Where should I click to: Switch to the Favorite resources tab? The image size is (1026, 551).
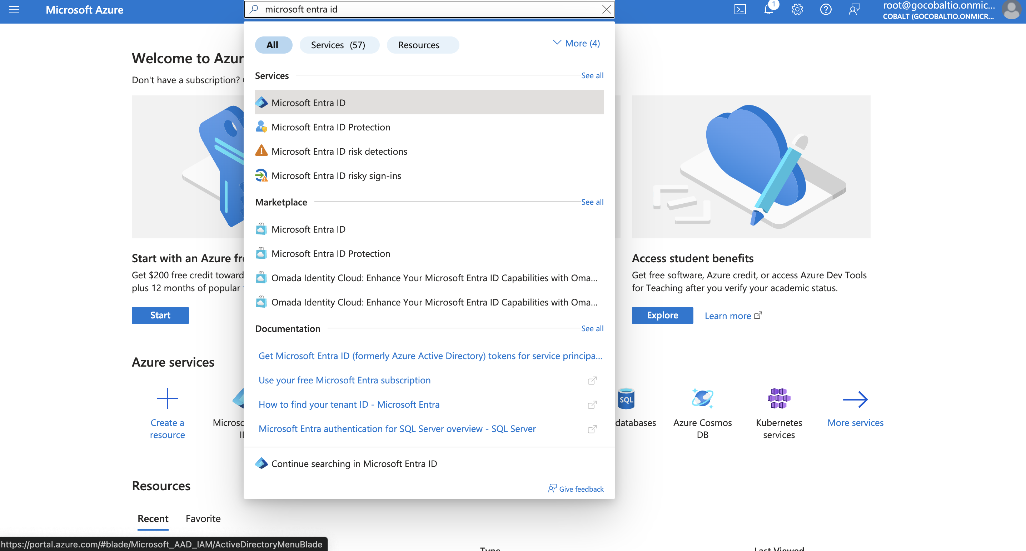pos(203,518)
